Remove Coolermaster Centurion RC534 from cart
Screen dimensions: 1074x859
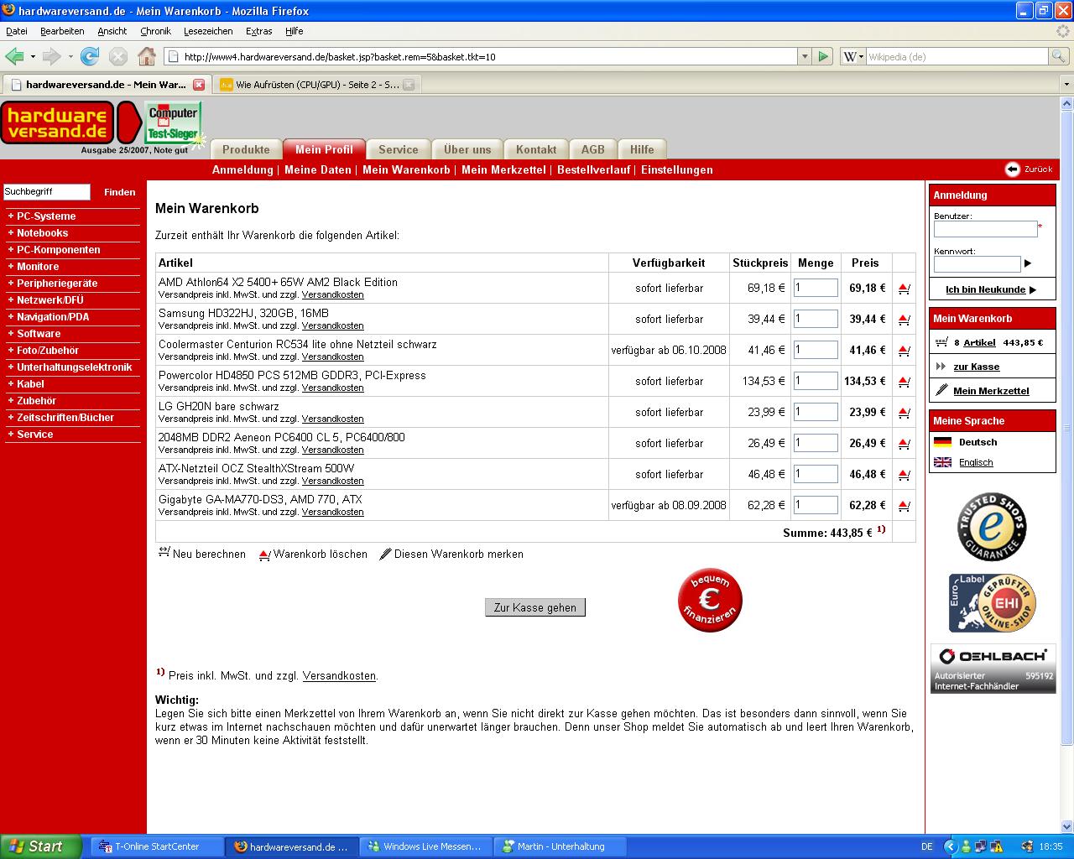904,351
